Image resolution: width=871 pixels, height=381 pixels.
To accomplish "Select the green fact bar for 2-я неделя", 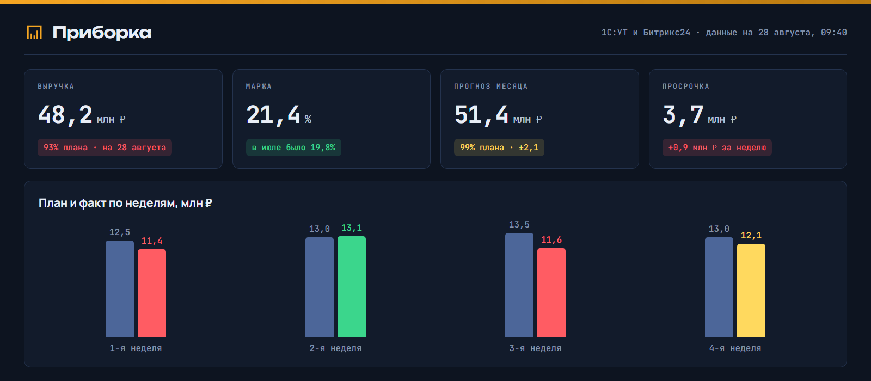I will (x=352, y=286).
